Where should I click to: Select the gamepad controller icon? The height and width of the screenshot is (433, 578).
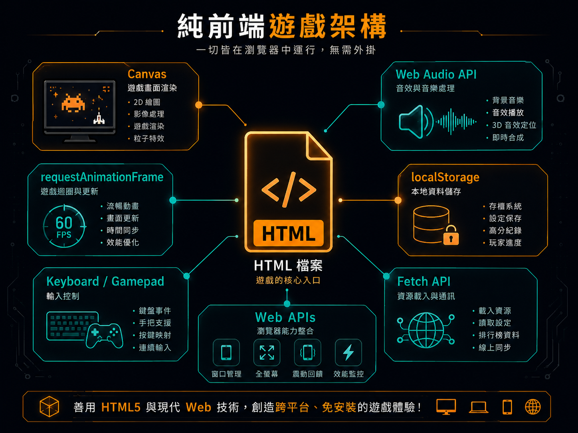point(105,335)
